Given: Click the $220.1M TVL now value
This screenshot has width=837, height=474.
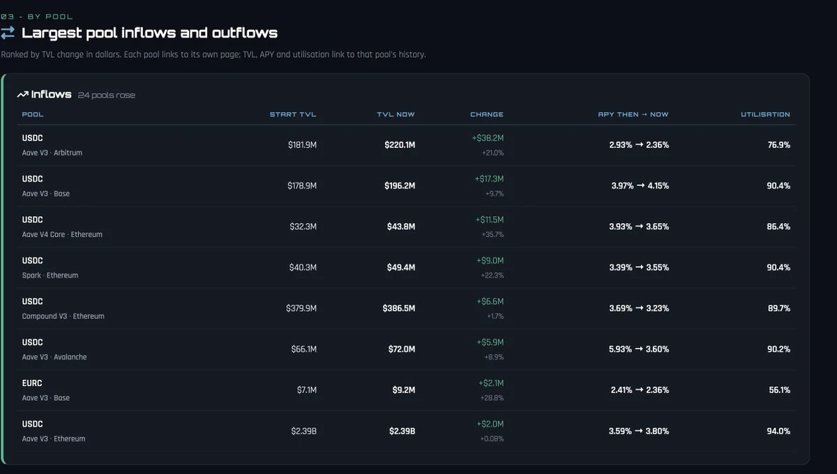Looking at the screenshot, I should point(400,145).
